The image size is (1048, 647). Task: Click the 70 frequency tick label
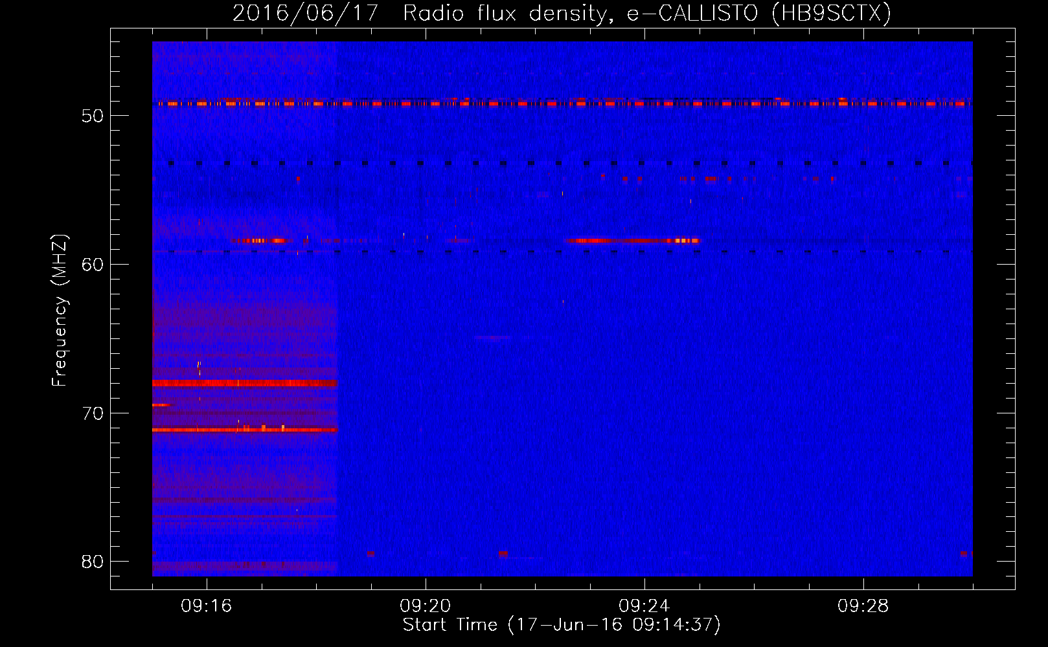[93, 413]
